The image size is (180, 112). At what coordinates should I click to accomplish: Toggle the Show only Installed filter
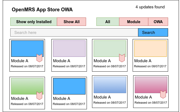pos(34,22)
